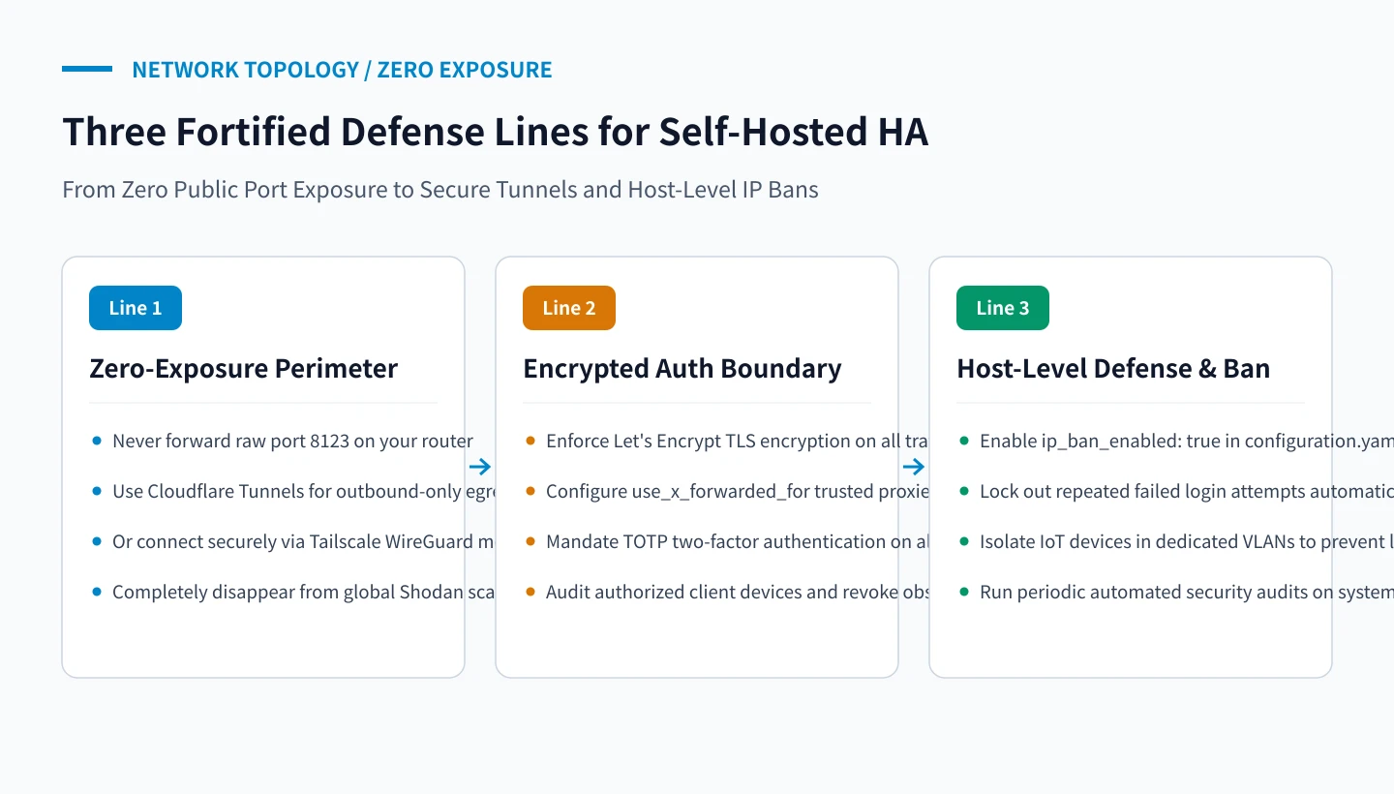Click 'Enable ip_ban_enabled: true' bullet

(1187, 441)
